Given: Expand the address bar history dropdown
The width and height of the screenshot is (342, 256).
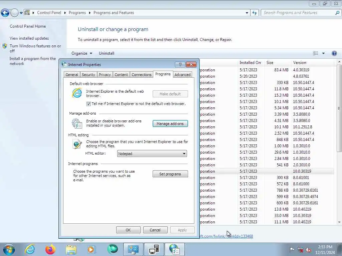Looking at the screenshot, I should click(247, 13).
